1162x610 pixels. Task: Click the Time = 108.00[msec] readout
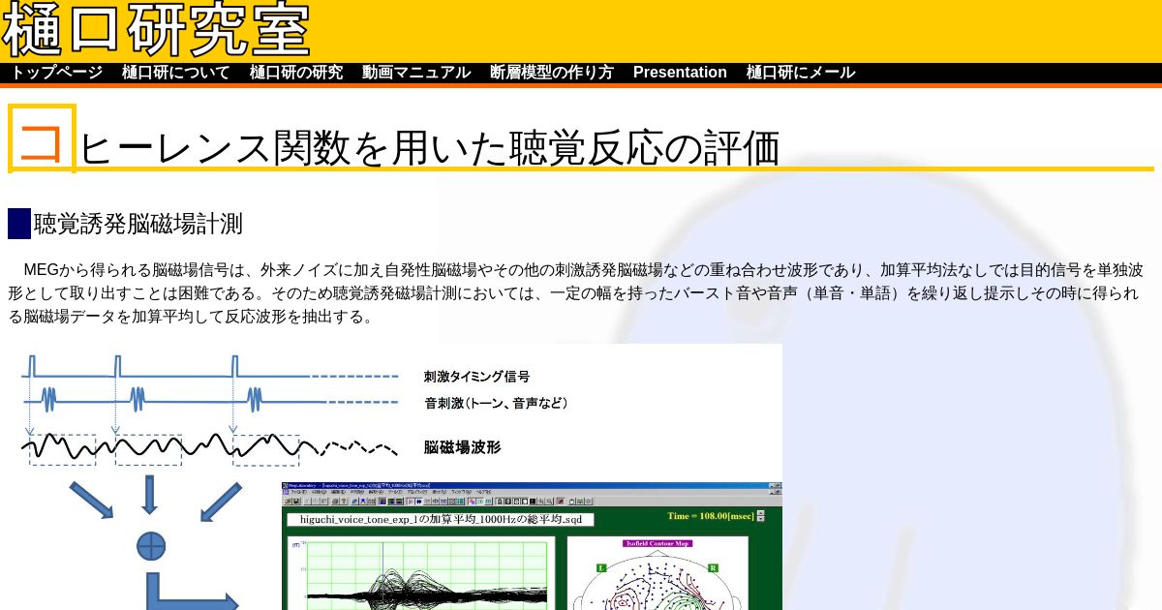(x=710, y=516)
